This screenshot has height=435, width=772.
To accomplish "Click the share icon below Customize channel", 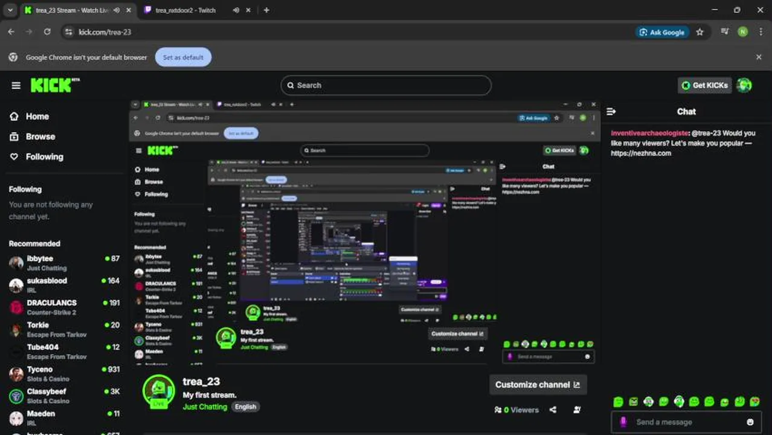I will [x=553, y=410].
